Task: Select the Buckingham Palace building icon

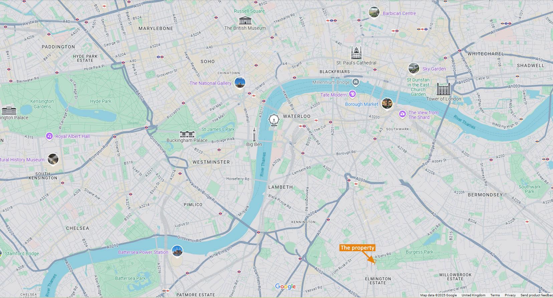Action: [187, 134]
